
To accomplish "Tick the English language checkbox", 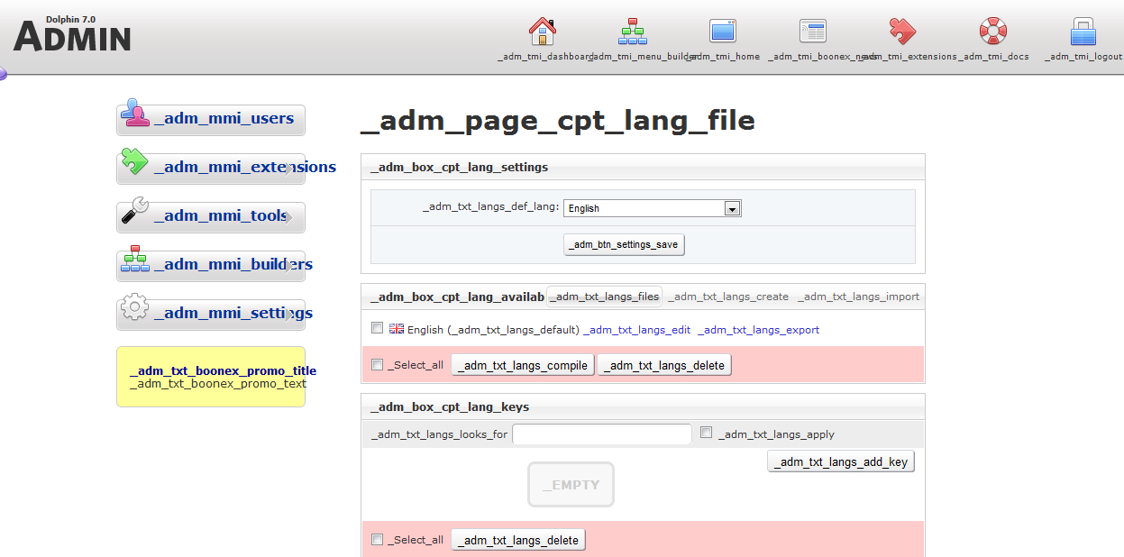I will tap(377, 329).
